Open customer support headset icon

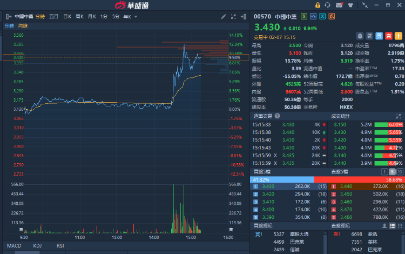pos(328,5)
